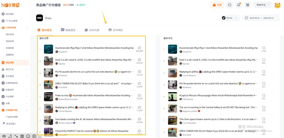Open 店铺热榜 submenu item

coord(10,48)
